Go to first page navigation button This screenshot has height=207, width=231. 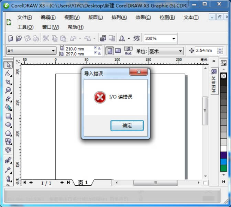pyautogui.click(x=24, y=183)
